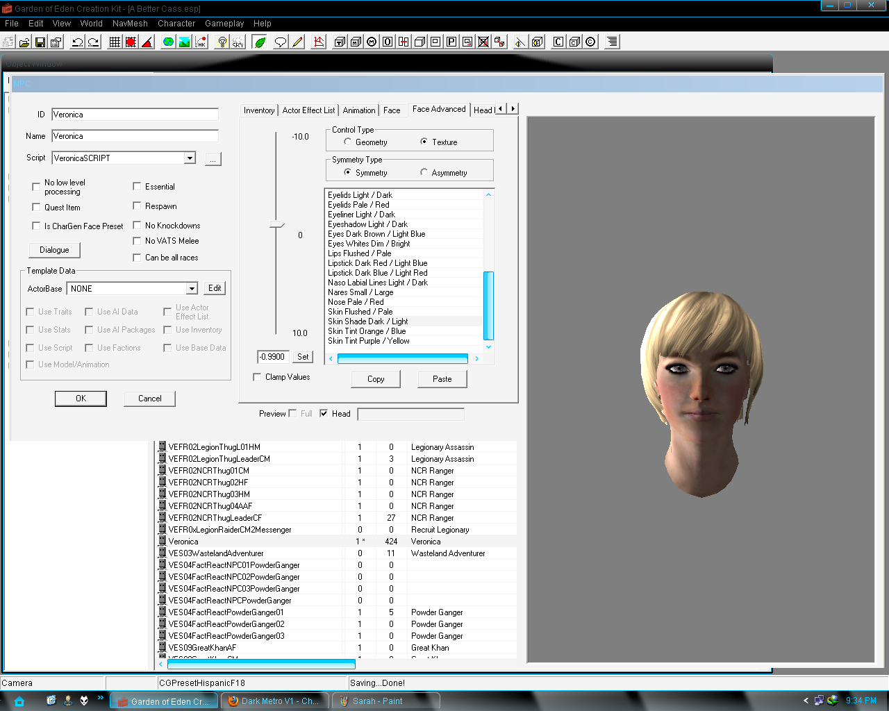Click the speech bubble toolbar icon

click(x=281, y=42)
